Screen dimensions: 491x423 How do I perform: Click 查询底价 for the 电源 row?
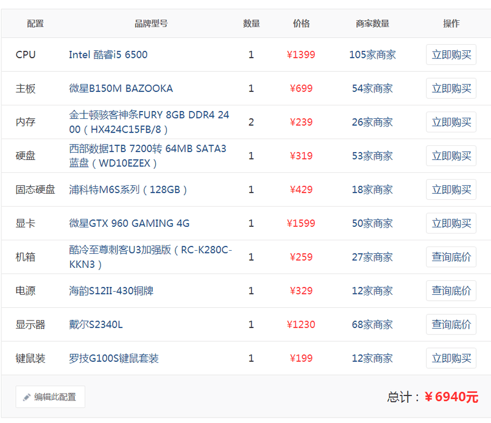[x=451, y=291]
